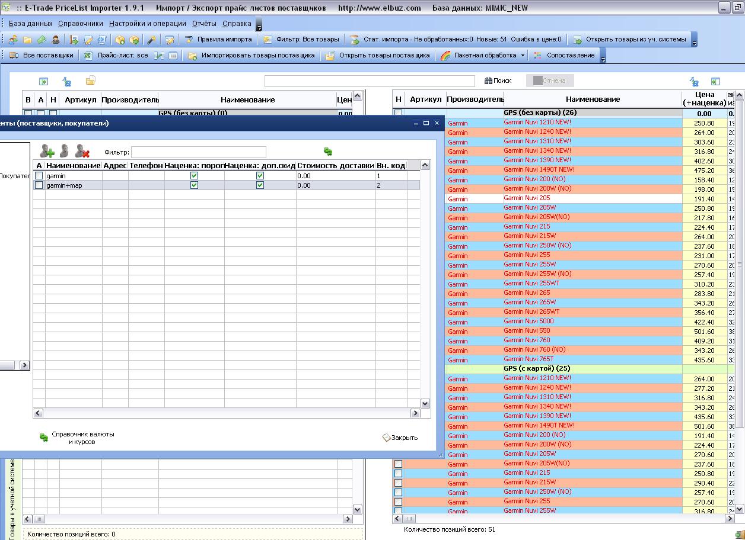Click the green chart icon after Прайс-лист
The image size is (745, 540).
[x=158, y=55]
